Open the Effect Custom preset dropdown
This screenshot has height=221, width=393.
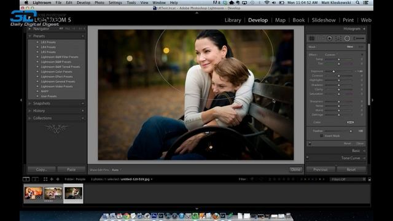pos(332,55)
